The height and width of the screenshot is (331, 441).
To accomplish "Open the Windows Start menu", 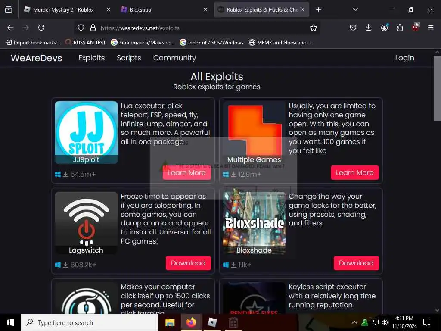I will coord(10,322).
